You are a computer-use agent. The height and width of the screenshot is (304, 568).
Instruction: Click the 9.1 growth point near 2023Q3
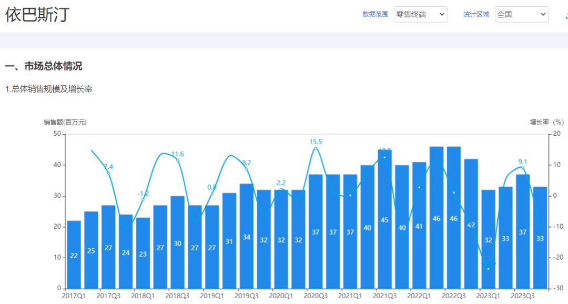pos(522,168)
